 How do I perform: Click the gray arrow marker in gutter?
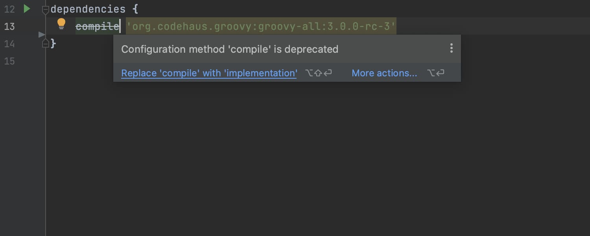(x=42, y=35)
